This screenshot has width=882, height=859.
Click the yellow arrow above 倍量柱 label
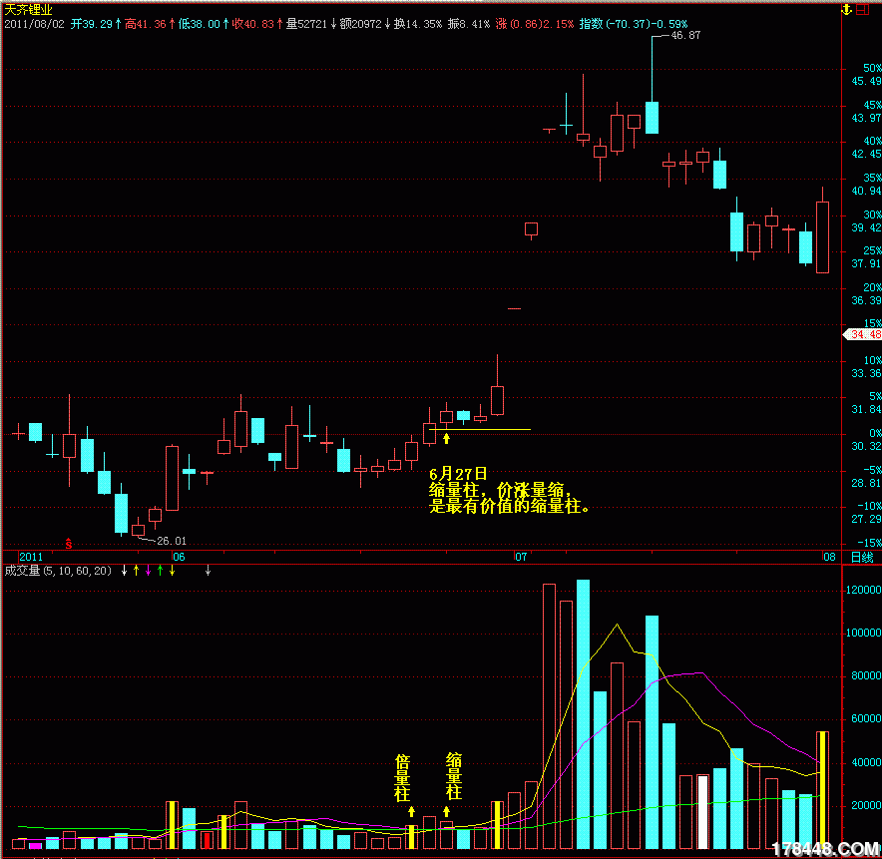[x=411, y=812]
